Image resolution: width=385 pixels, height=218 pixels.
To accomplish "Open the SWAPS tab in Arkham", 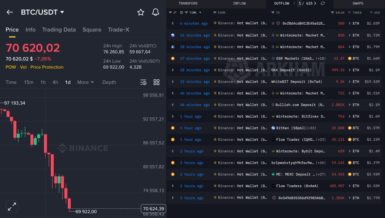I will click(358, 4).
